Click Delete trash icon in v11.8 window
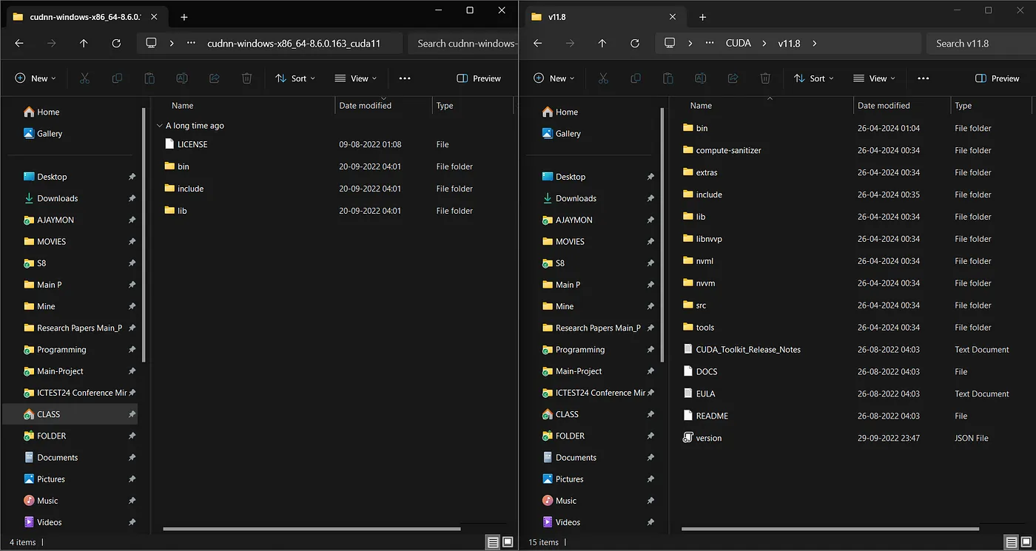Viewport: 1036px width, 551px height. click(x=766, y=78)
